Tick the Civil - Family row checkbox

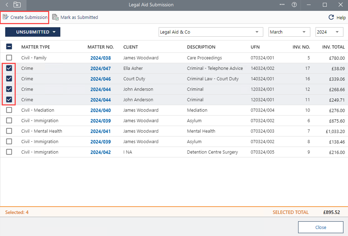pos(9,58)
